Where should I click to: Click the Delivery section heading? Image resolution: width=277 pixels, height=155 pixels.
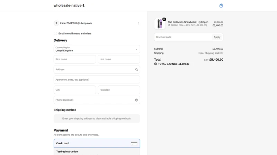click(60, 40)
